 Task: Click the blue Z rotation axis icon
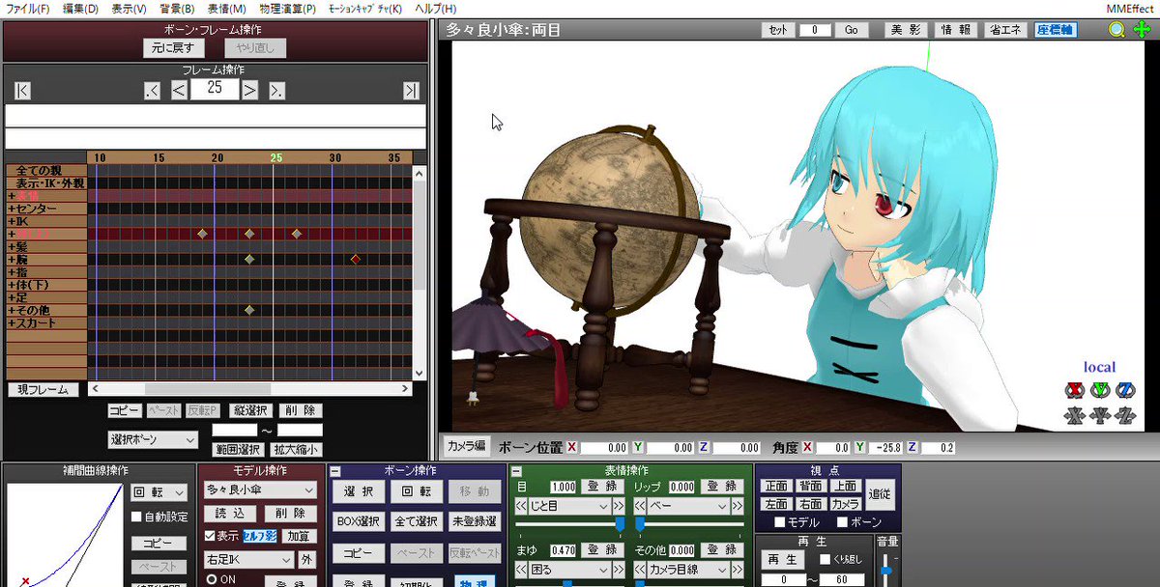[x=1125, y=390]
